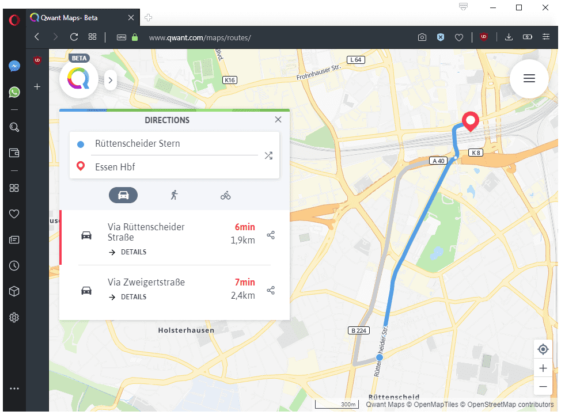Select the Qwant Maps- Beta tab
The image size is (561, 415).
(x=82, y=17)
